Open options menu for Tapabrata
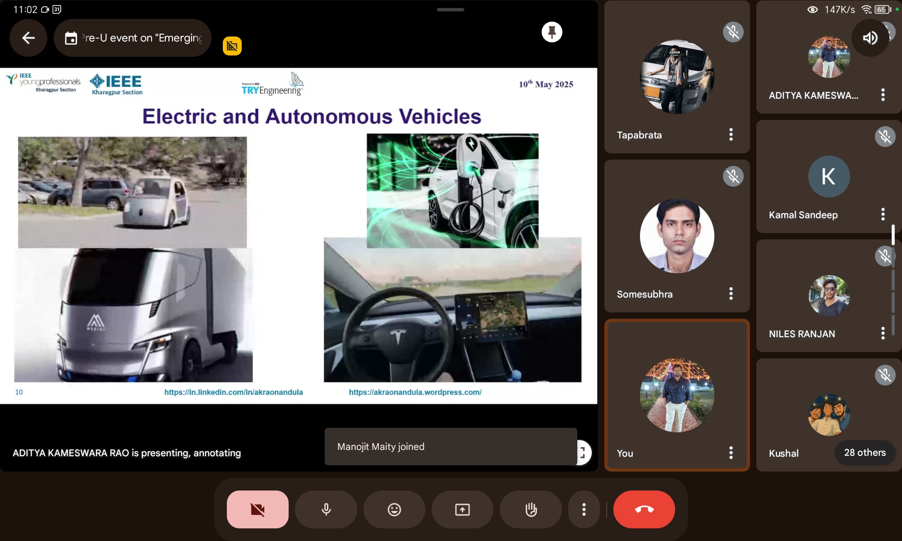The width and height of the screenshot is (902, 541). pyautogui.click(x=731, y=134)
